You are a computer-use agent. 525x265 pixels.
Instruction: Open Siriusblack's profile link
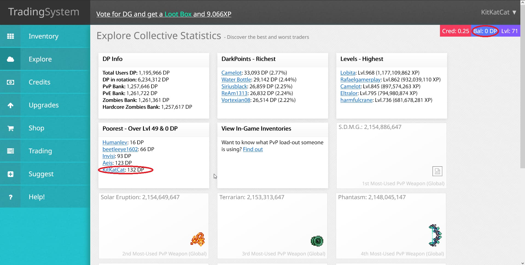[234, 86]
